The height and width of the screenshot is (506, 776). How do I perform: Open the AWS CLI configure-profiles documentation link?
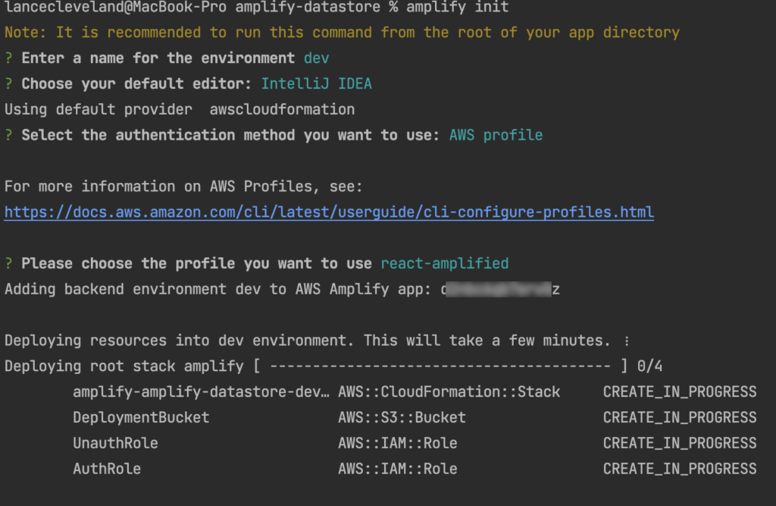(329, 212)
